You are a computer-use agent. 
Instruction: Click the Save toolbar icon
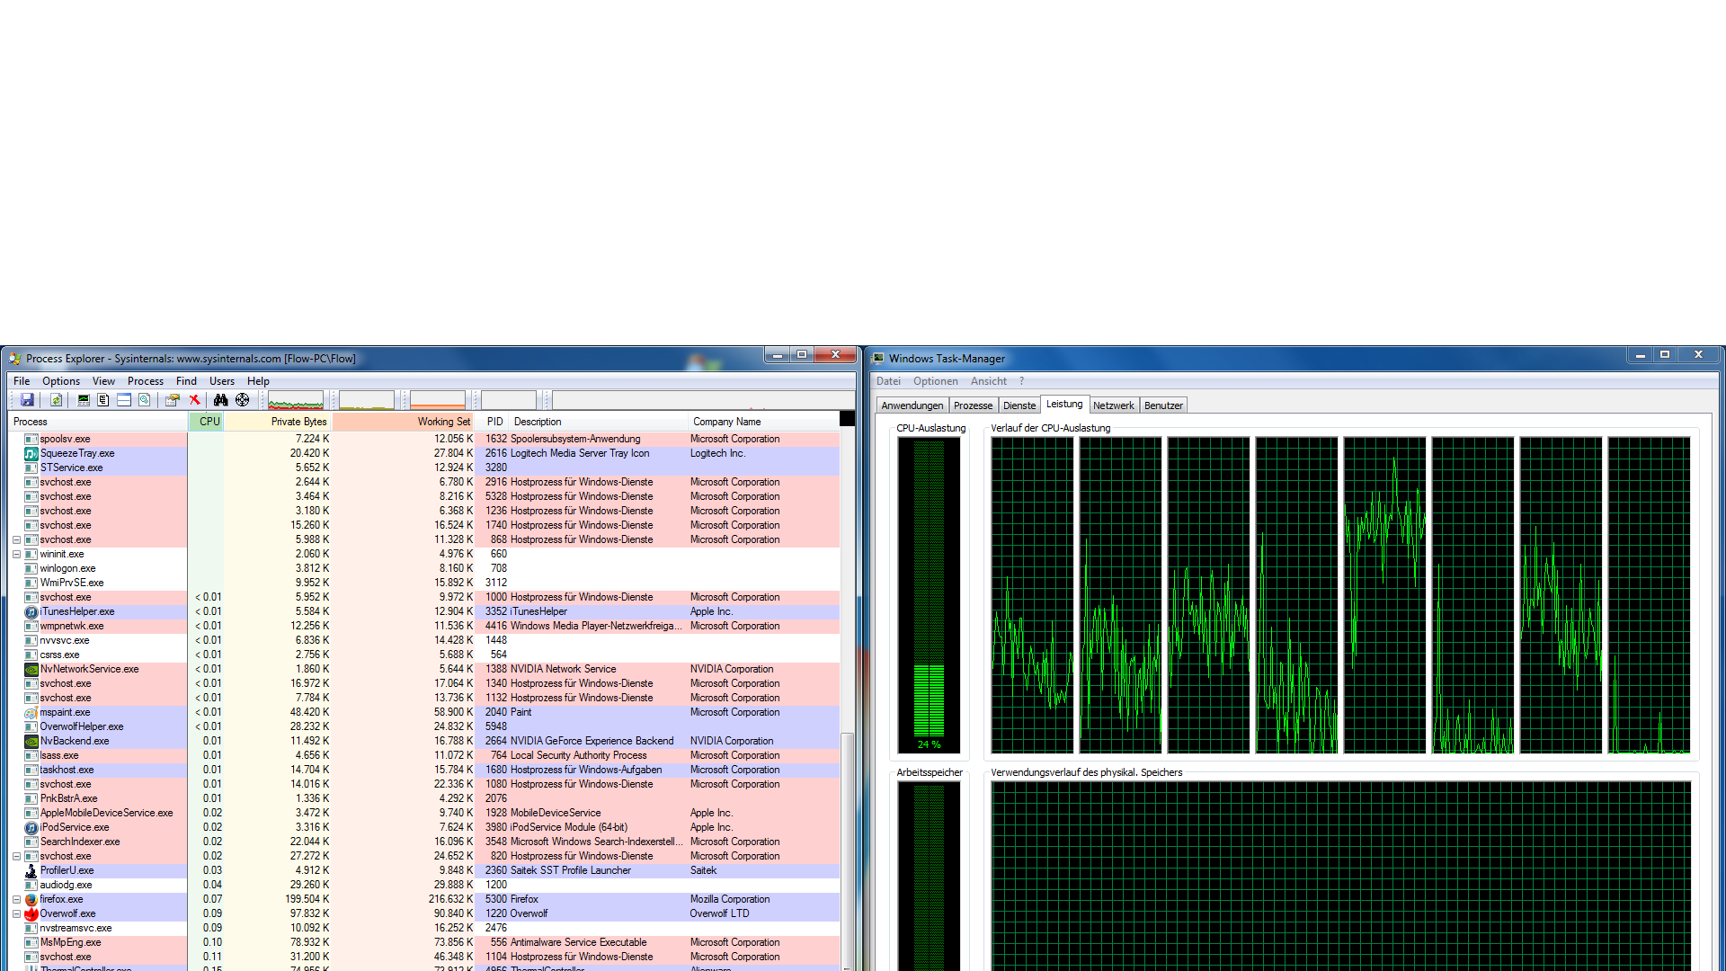pyautogui.click(x=27, y=400)
